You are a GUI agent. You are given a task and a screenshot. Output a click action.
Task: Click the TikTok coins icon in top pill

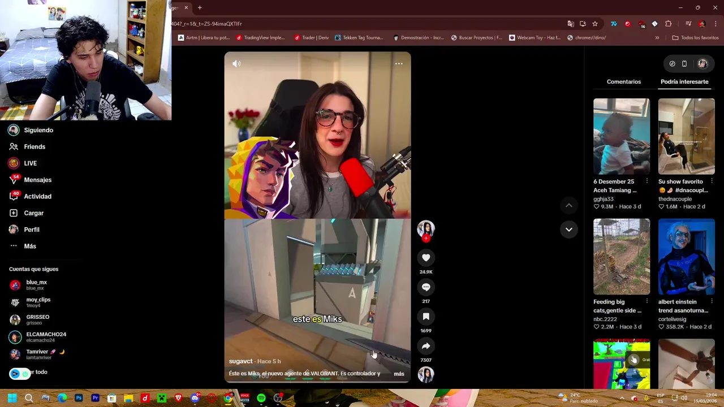click(x=672, y=64)
